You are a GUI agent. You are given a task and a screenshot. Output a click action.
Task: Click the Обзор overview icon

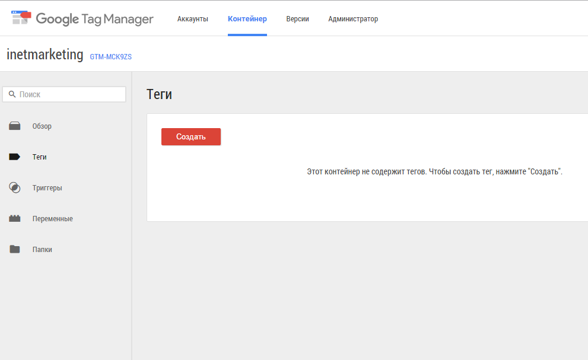[15, 126]
